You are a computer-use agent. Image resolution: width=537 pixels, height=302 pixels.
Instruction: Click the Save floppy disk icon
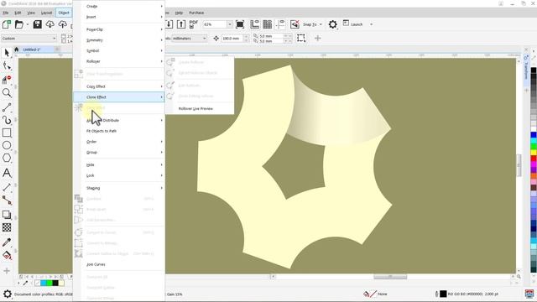click(37, 24)
